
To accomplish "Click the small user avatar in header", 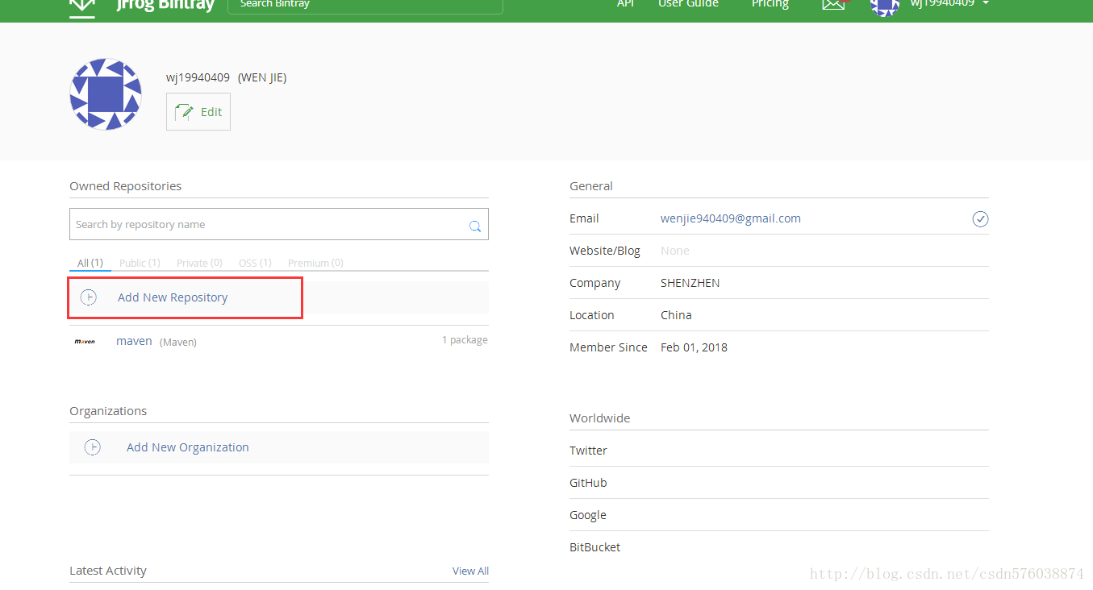I will [x=885, y=6].
